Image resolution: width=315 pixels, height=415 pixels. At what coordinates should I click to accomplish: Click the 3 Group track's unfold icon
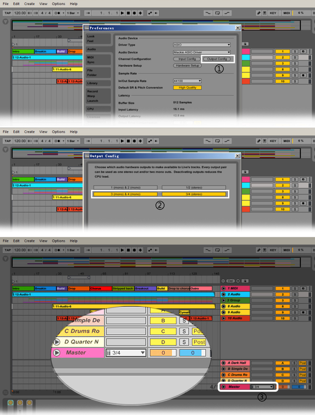click(x=223, y=301)
